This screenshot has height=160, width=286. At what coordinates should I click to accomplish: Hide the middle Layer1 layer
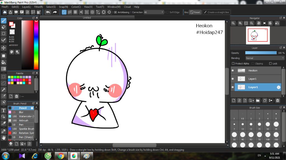pos(233,79)
